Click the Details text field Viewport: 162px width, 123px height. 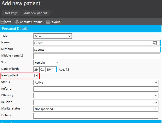[96, 116]
